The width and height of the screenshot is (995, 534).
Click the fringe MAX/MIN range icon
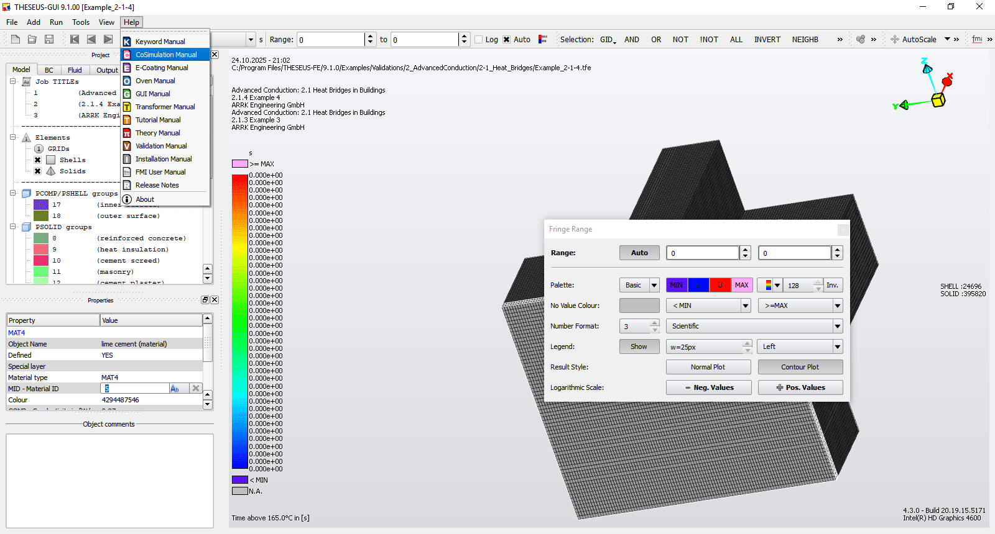pos(543,39)
